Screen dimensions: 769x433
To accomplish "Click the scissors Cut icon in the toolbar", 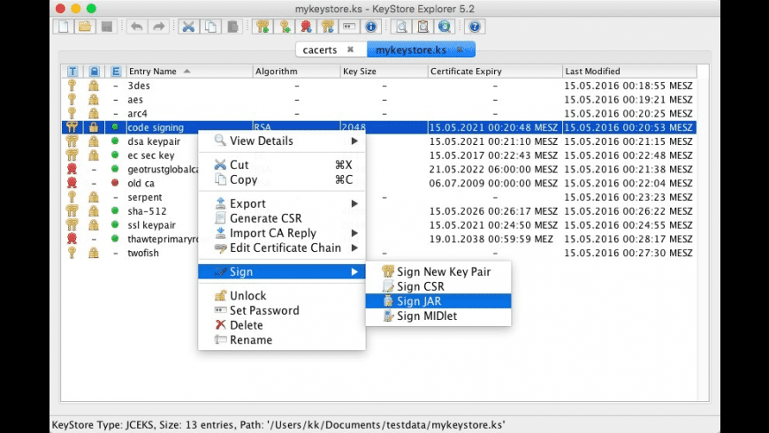I will point(188,27).
